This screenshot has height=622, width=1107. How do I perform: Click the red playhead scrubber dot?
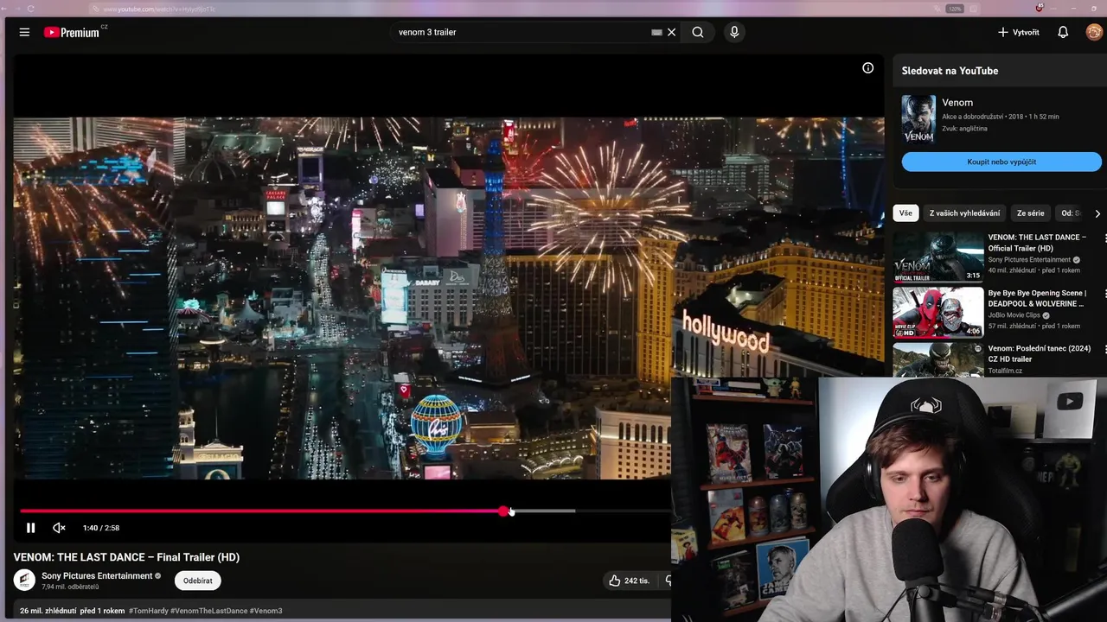point(503,511)
